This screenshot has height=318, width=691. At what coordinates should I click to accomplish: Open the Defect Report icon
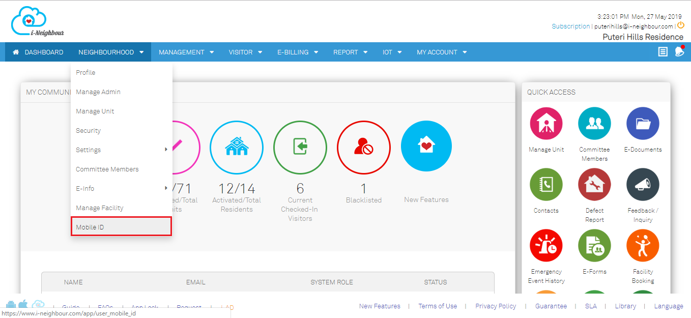click(594, 184)
